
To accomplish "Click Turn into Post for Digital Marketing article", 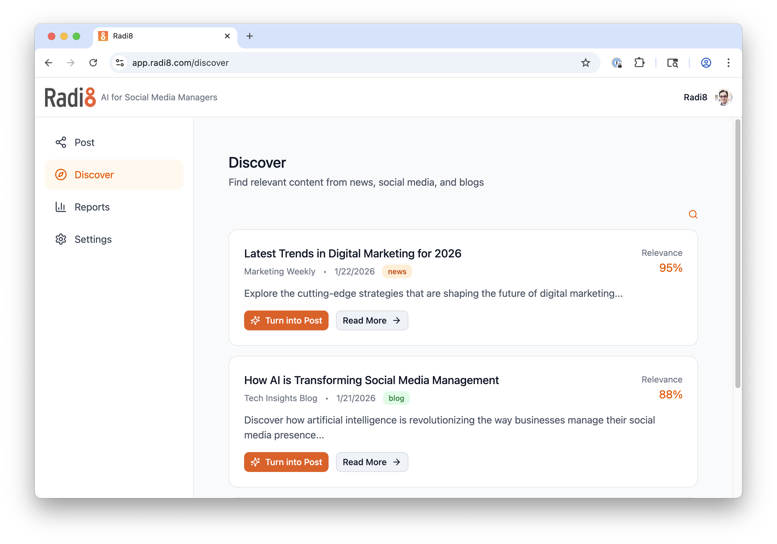I will [286, 320].
